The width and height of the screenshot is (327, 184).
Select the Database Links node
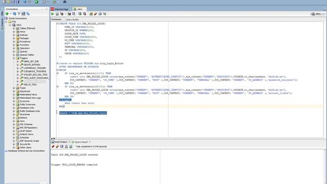pyautogui.click(x=27, y=108)
